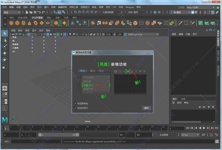Screen dimensions: 222x150
Task: Toggle playback looping button
Action: click(x=204, y=135)
